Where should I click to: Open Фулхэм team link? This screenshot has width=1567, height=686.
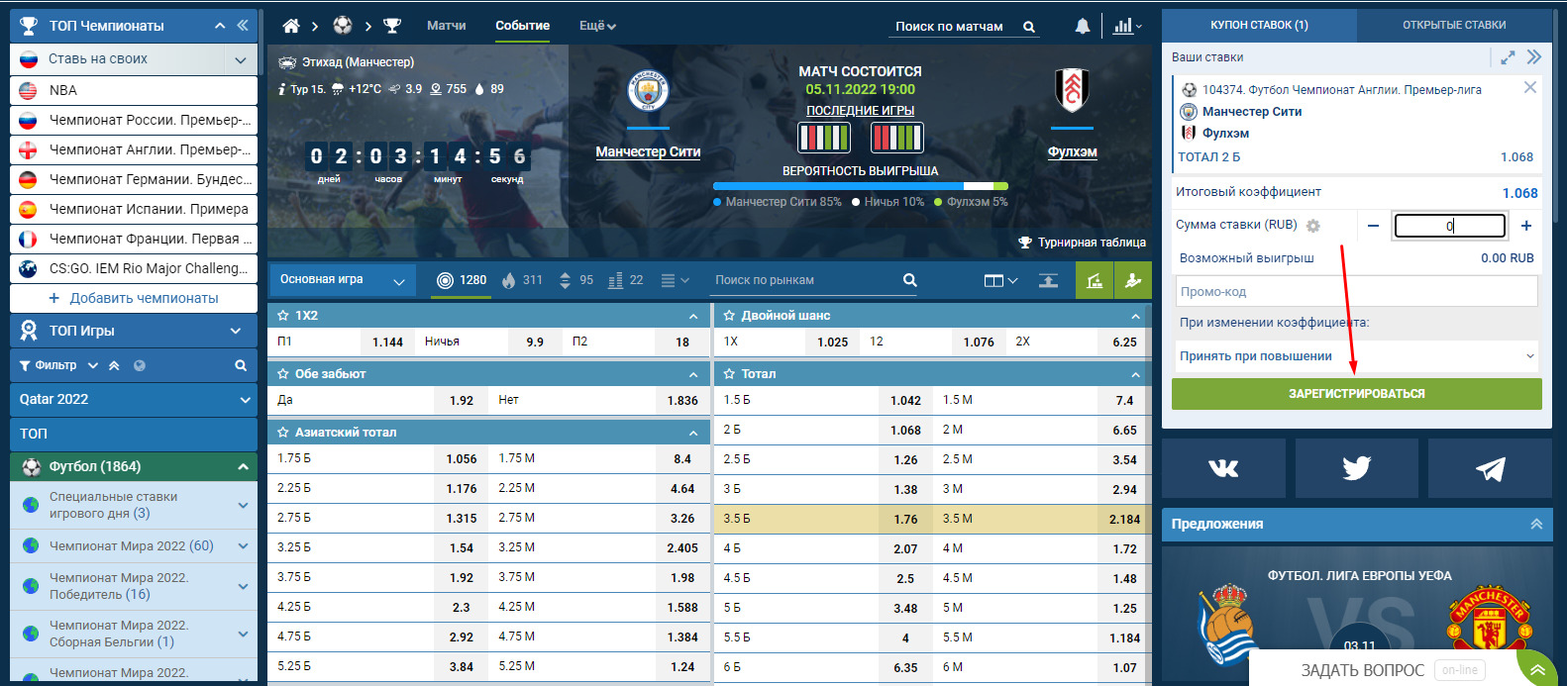tap(1072, 151)
